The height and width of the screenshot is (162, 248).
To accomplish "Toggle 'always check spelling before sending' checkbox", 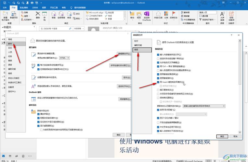I will tap(38, 65).
